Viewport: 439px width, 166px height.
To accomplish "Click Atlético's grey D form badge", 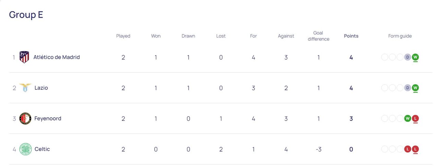I will click(407, 57).
